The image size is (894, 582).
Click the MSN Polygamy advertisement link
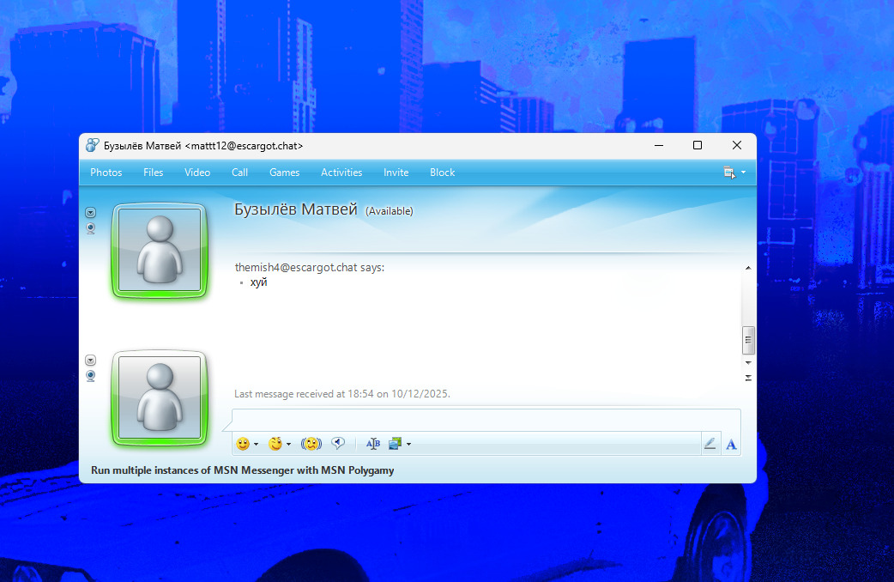click(242, 470)
